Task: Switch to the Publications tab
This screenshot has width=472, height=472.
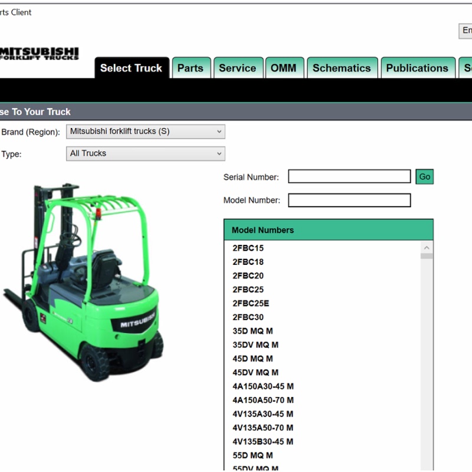Action: [x=418, y=68]
